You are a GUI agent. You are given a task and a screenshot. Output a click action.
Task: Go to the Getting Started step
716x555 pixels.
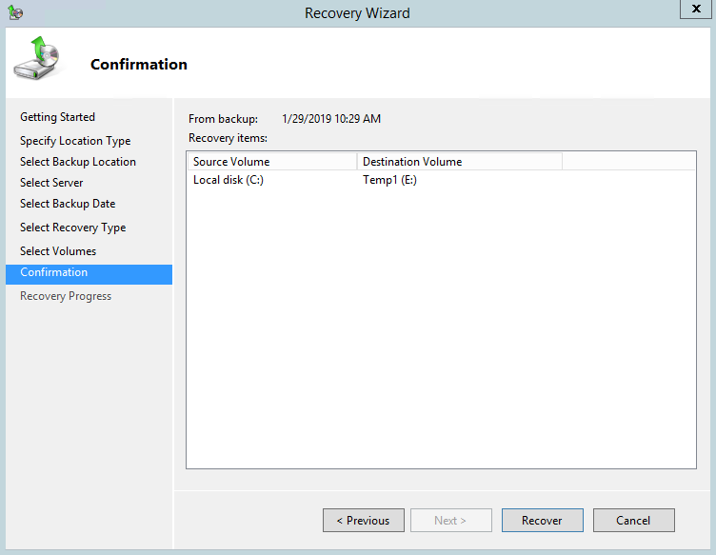coord(57,117)
